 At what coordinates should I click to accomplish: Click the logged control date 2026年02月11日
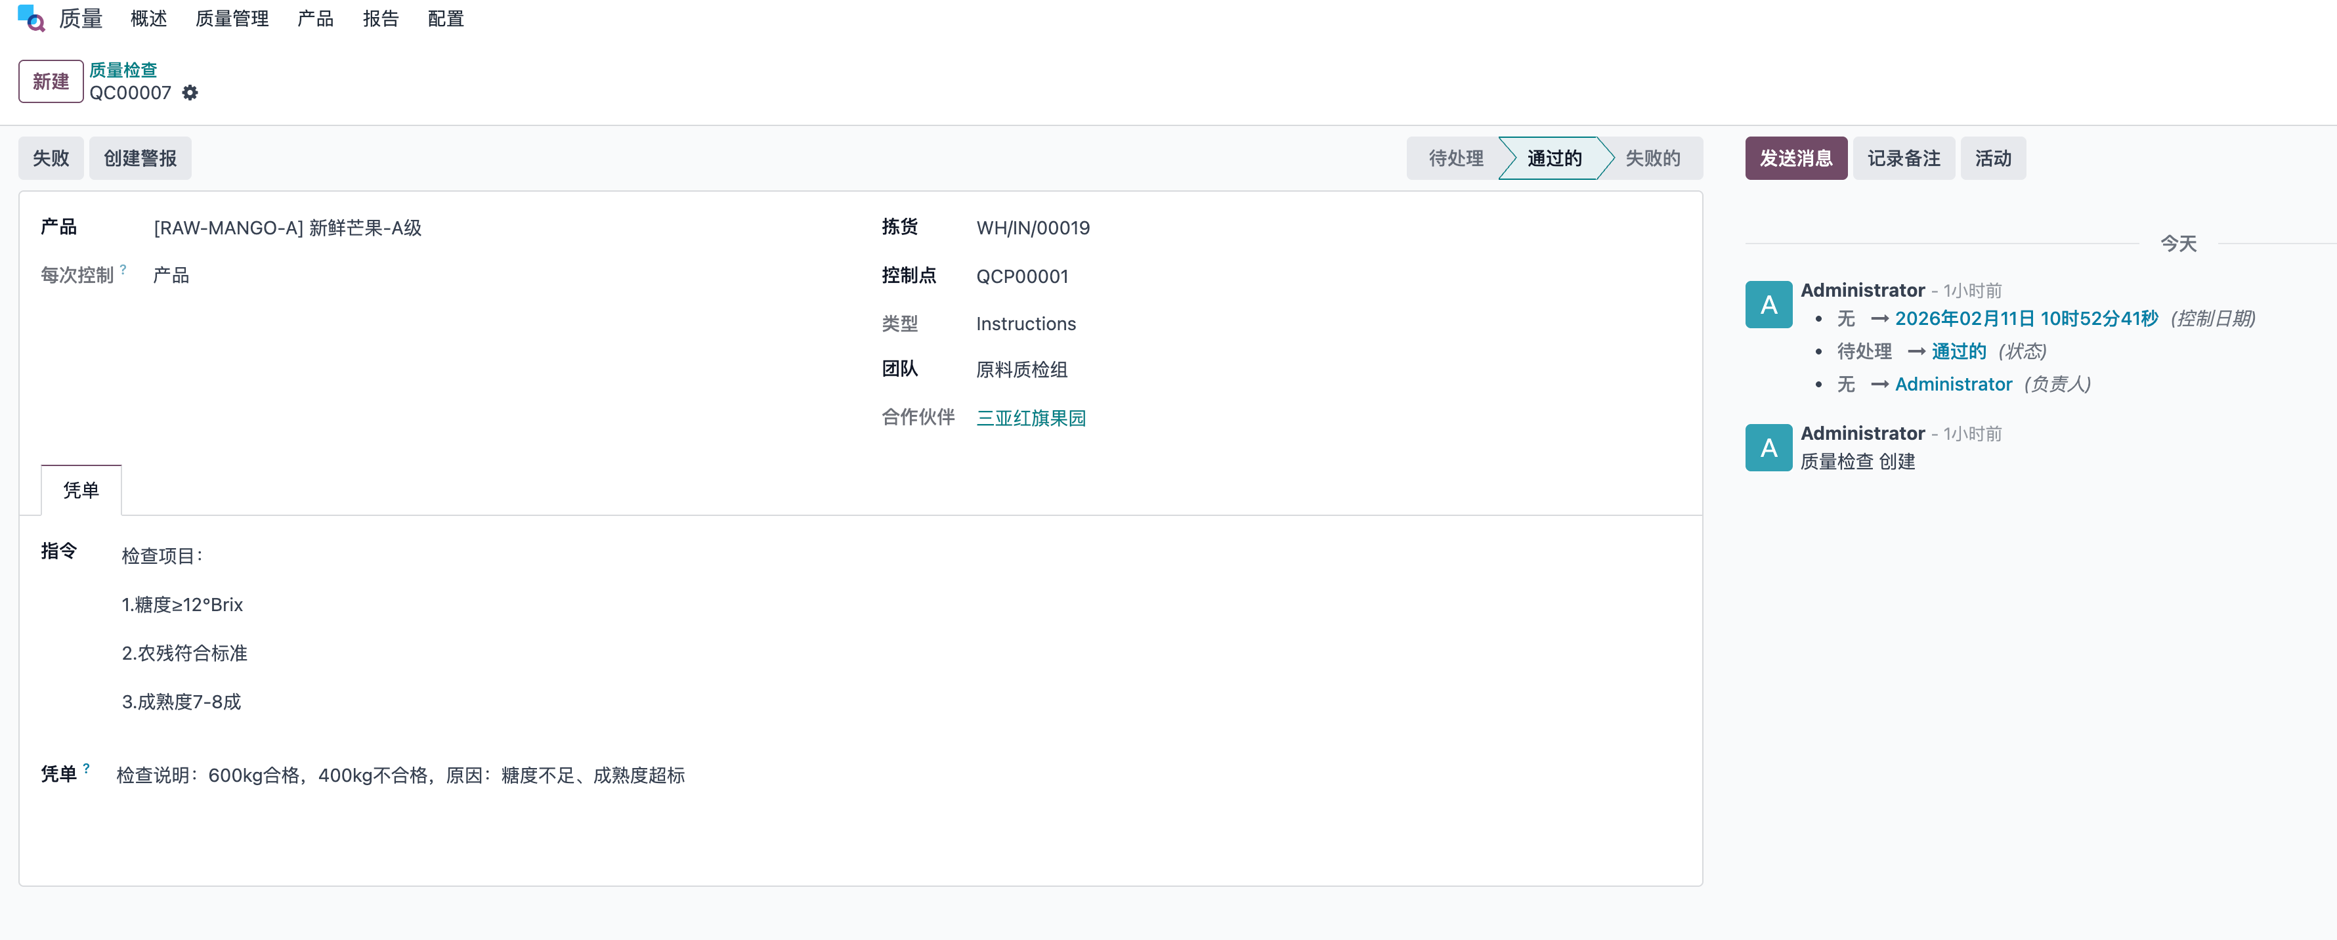2026,318
